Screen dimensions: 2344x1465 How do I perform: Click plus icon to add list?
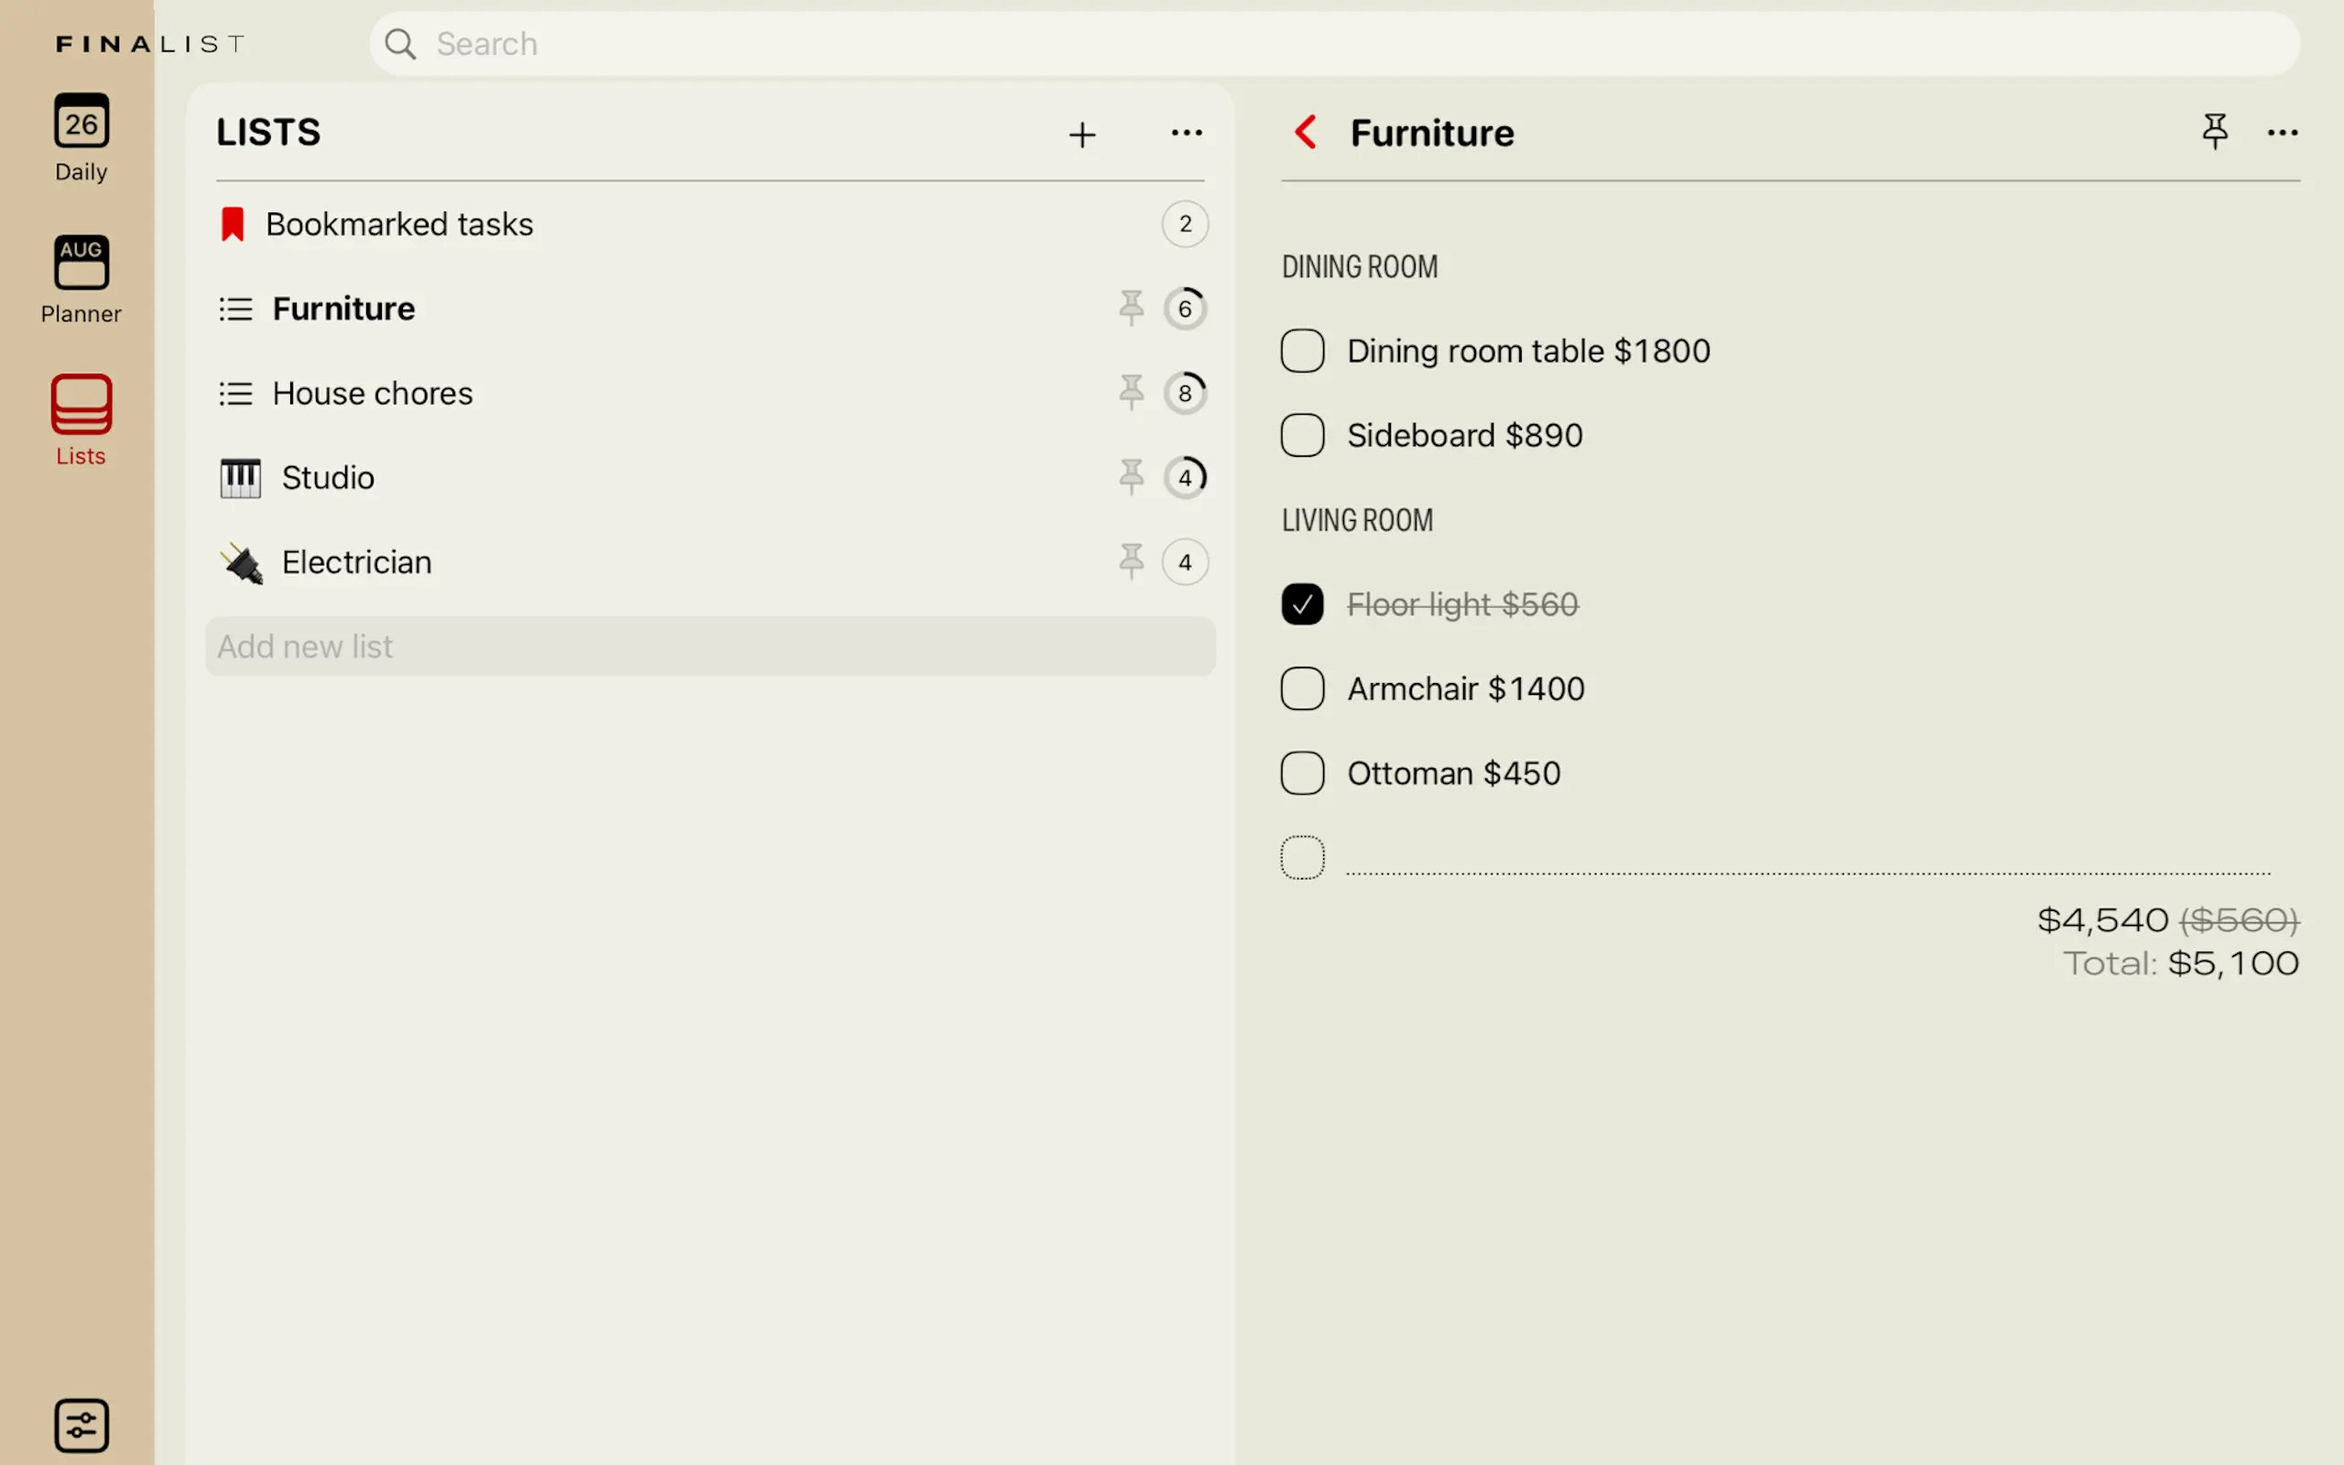click(x=1082, y=134)
